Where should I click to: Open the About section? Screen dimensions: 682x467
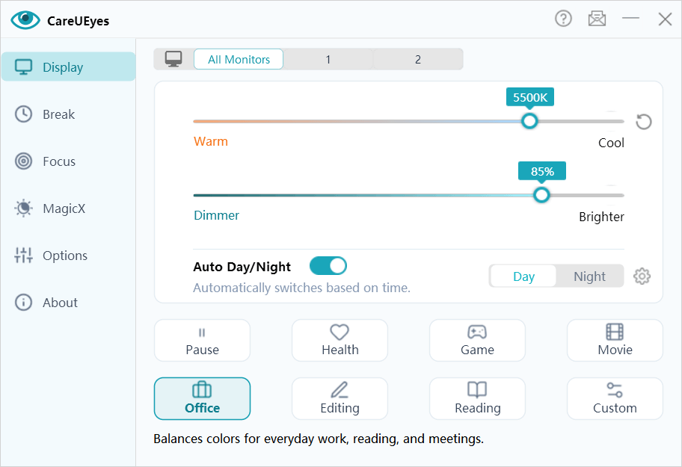[69, 303]
